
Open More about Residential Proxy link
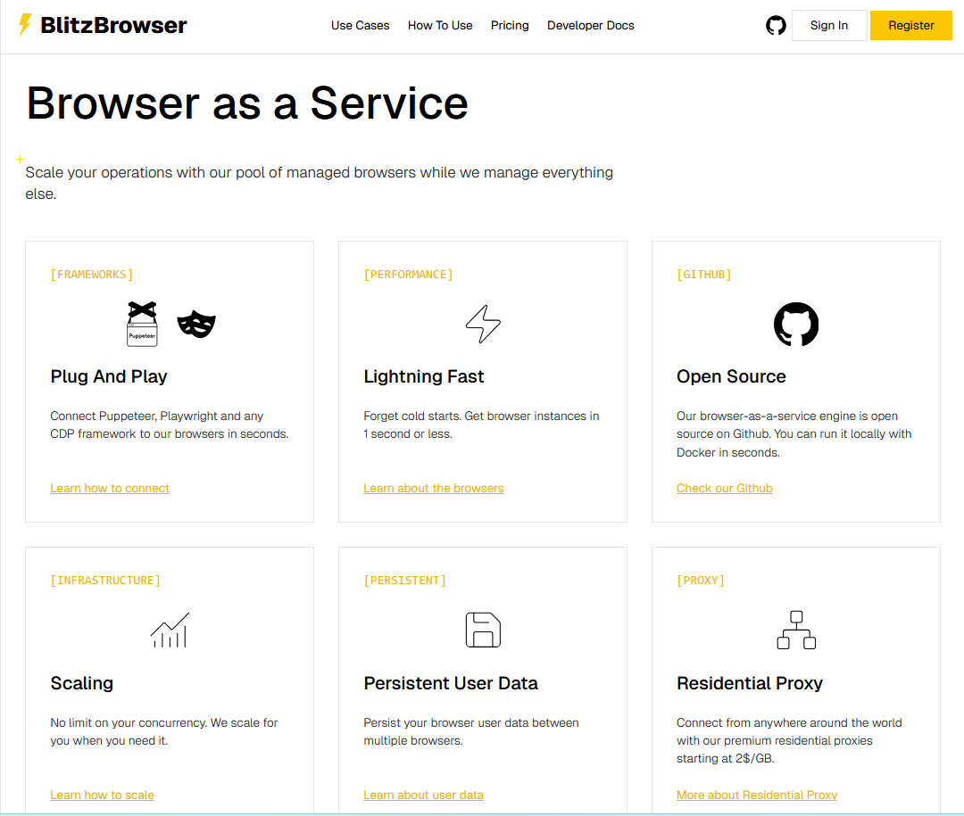tap(756, 795)
